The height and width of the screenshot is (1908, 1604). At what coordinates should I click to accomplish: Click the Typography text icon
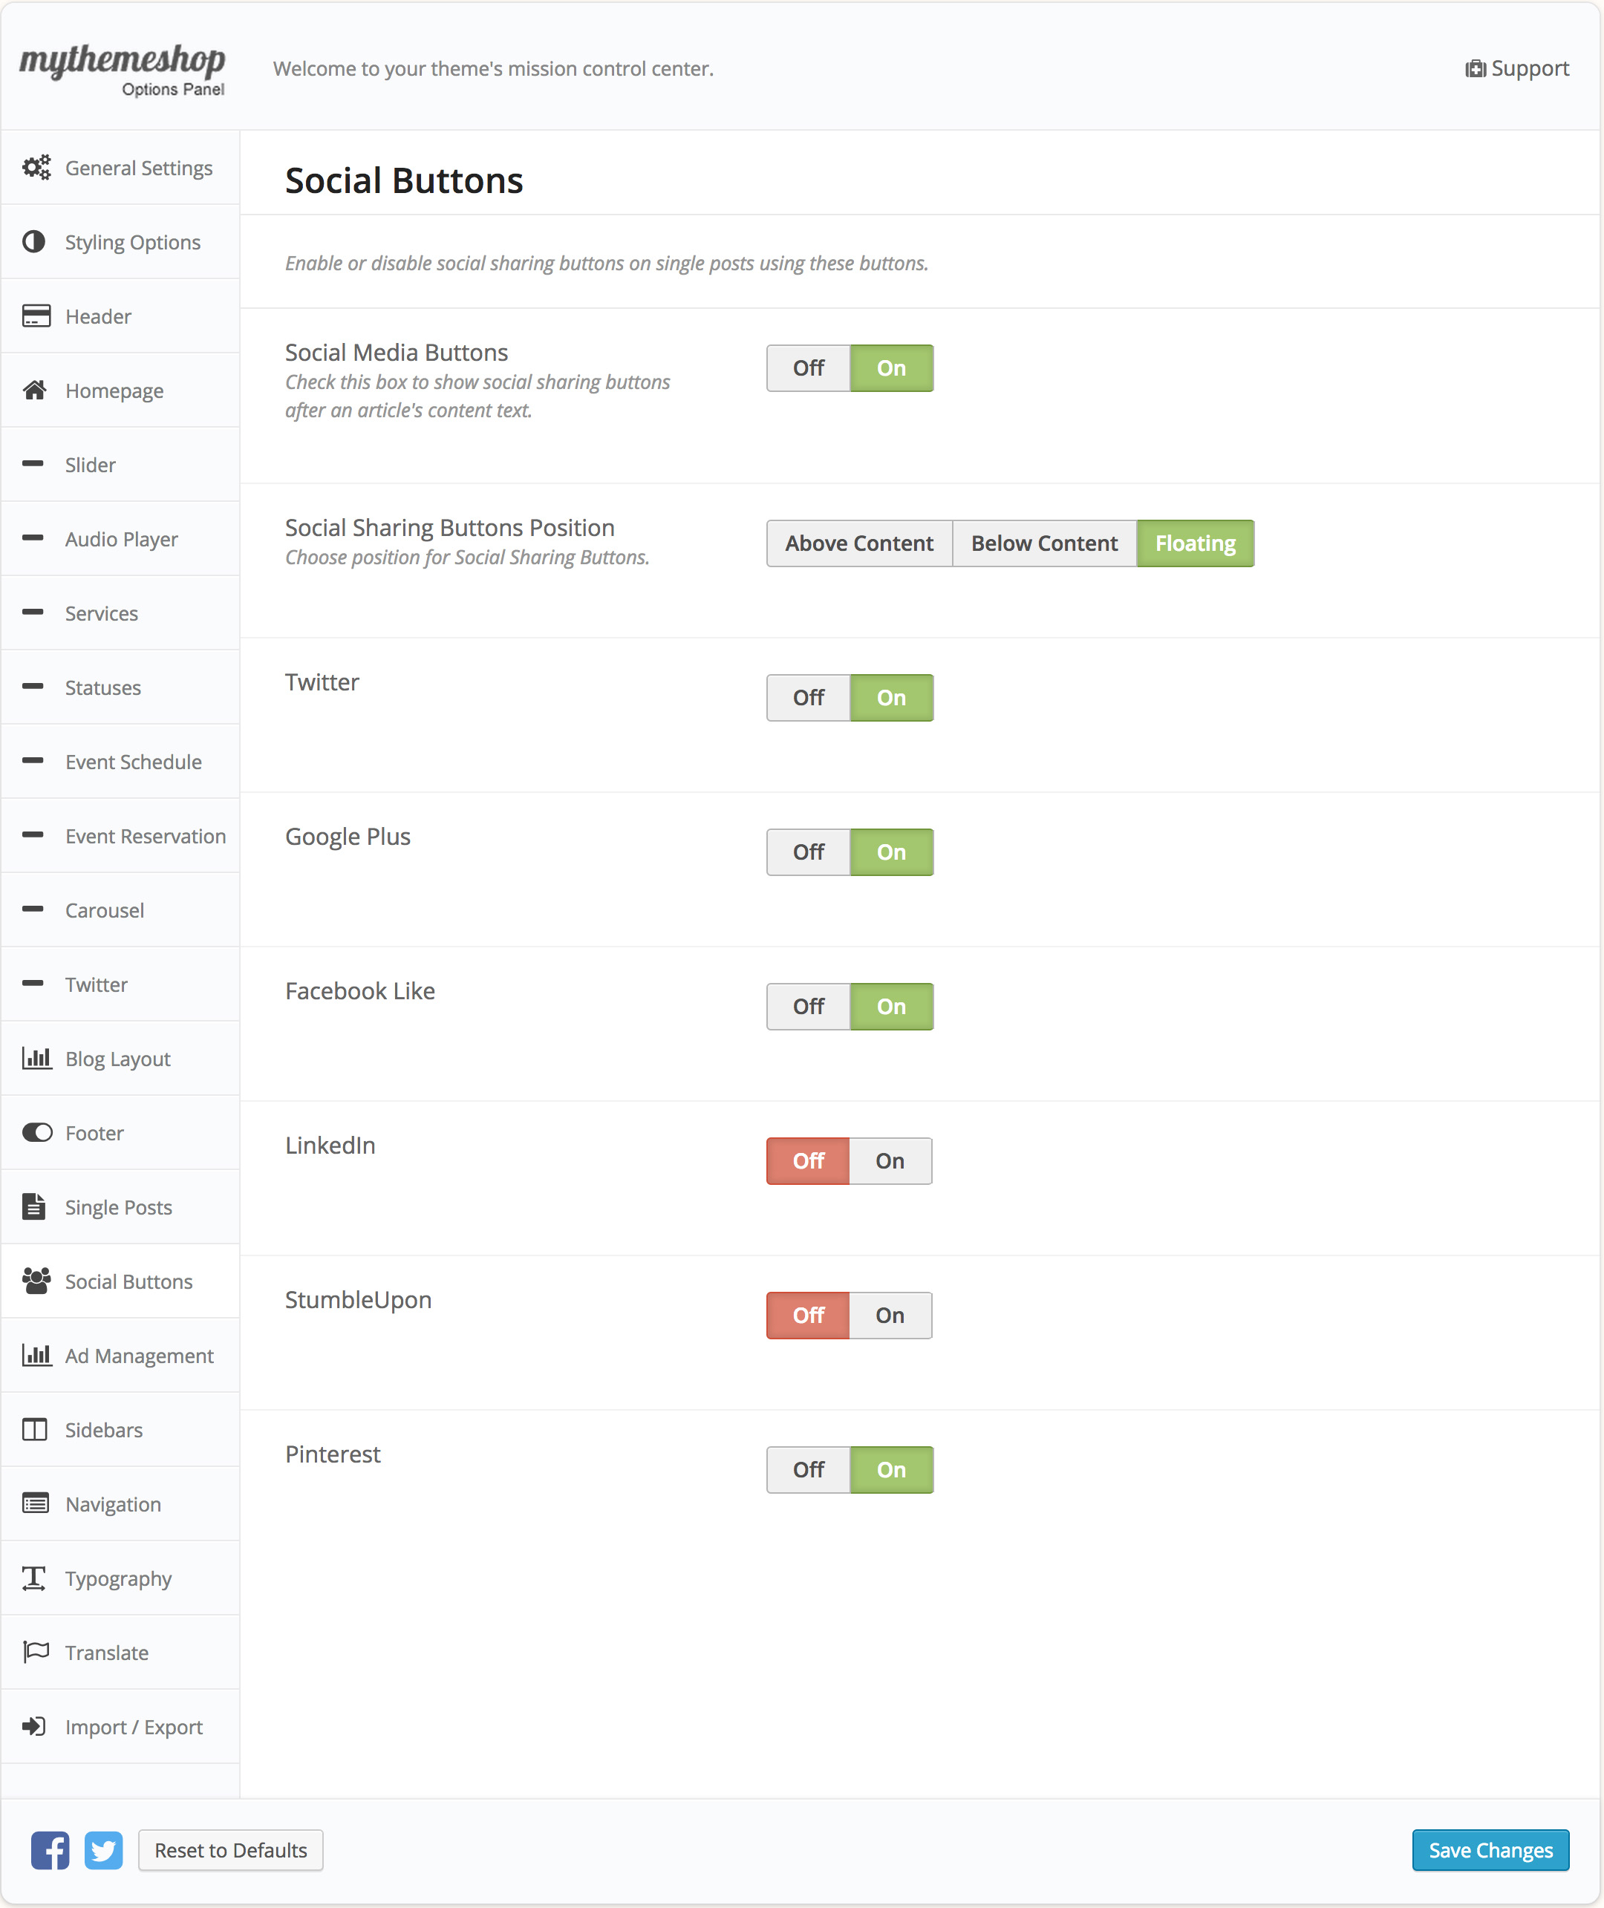(x=35, y=1578)
